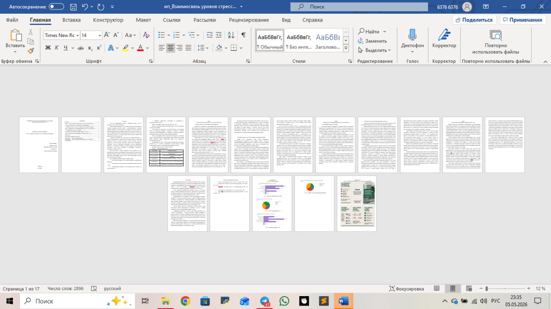Click the Undo arrow icon
This screenshot has width=551, height=309.
click(x=85, y=7)
